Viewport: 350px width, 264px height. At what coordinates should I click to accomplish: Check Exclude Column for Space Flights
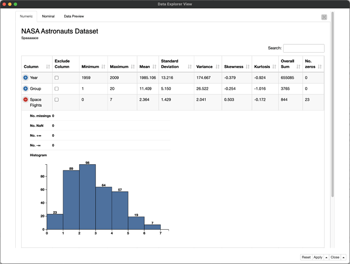(x=57, y=100)
